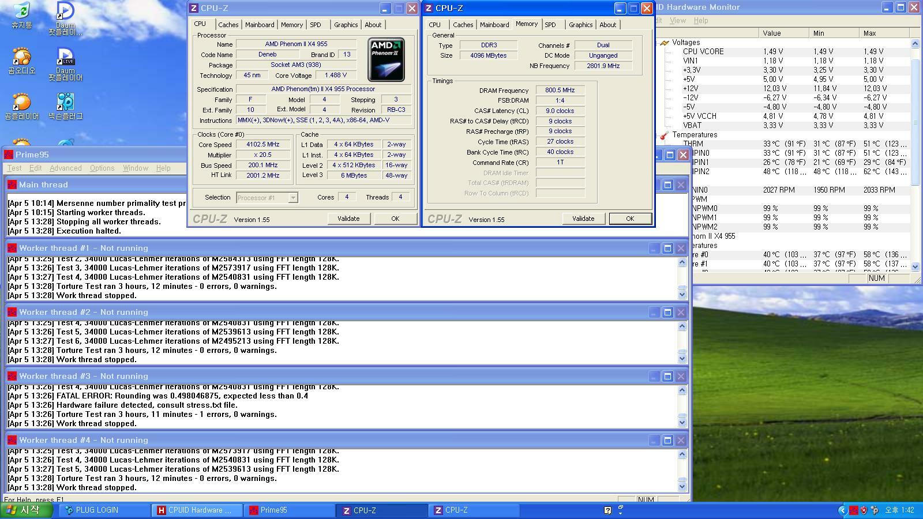Open the Graphics tab in right CPU-Z

(x=580, y=25)
